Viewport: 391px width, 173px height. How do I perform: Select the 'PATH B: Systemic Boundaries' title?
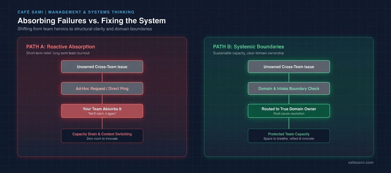[248, 47]
